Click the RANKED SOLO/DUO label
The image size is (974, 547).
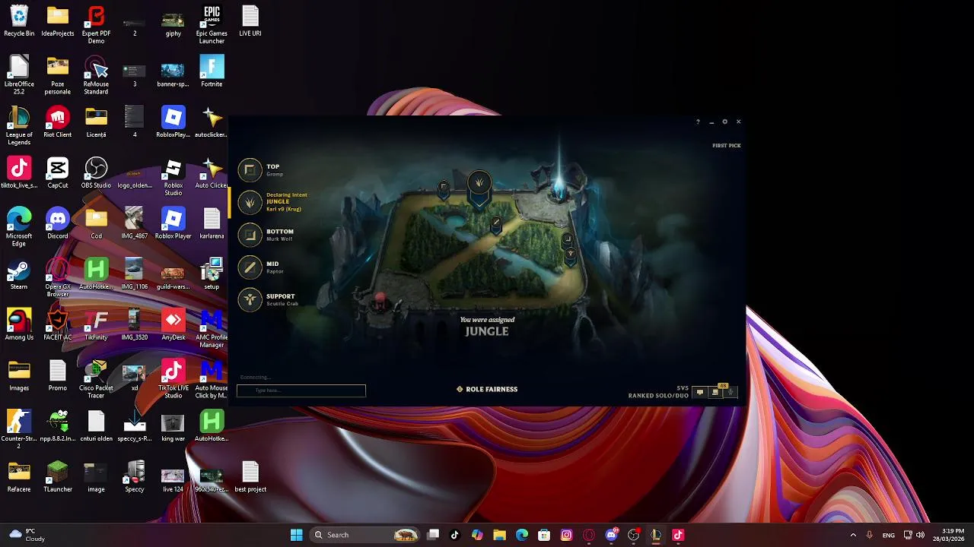pyautogui.click(x=658, y=396)
